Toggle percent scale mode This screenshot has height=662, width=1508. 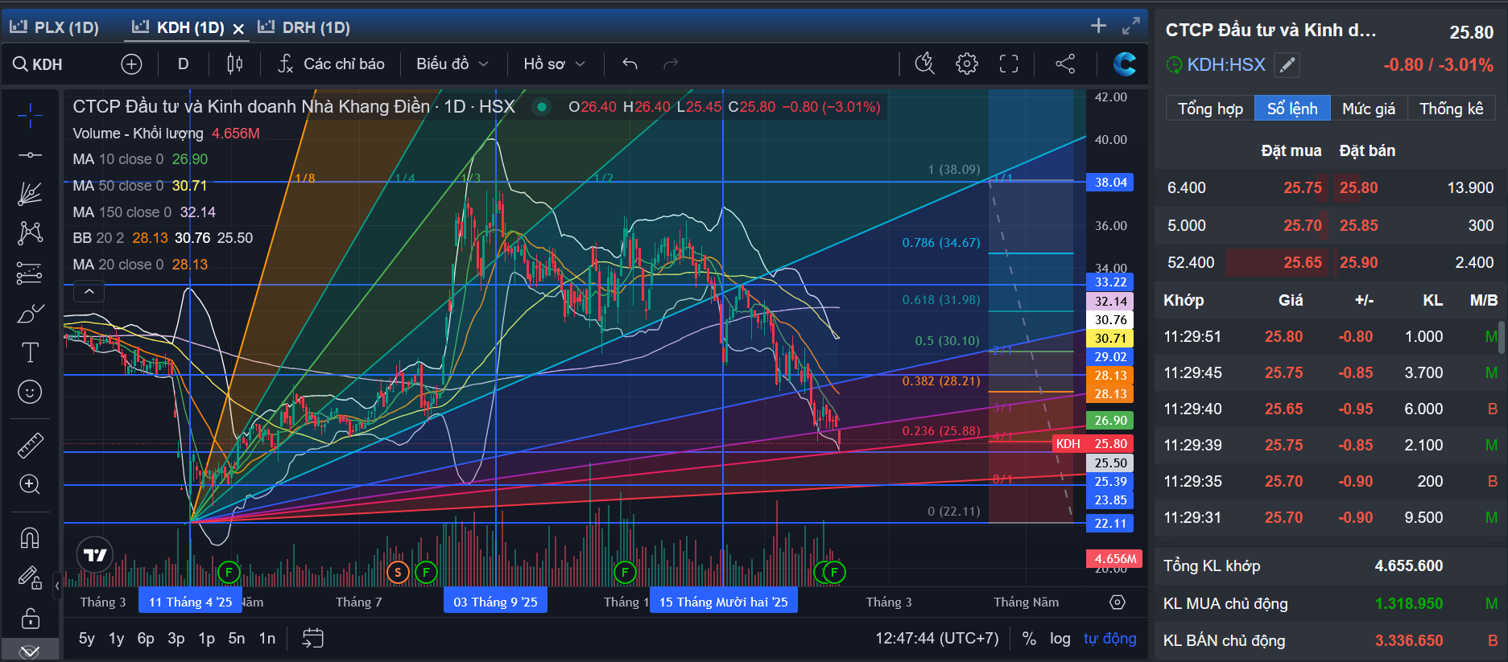[x=1029, y=639]
